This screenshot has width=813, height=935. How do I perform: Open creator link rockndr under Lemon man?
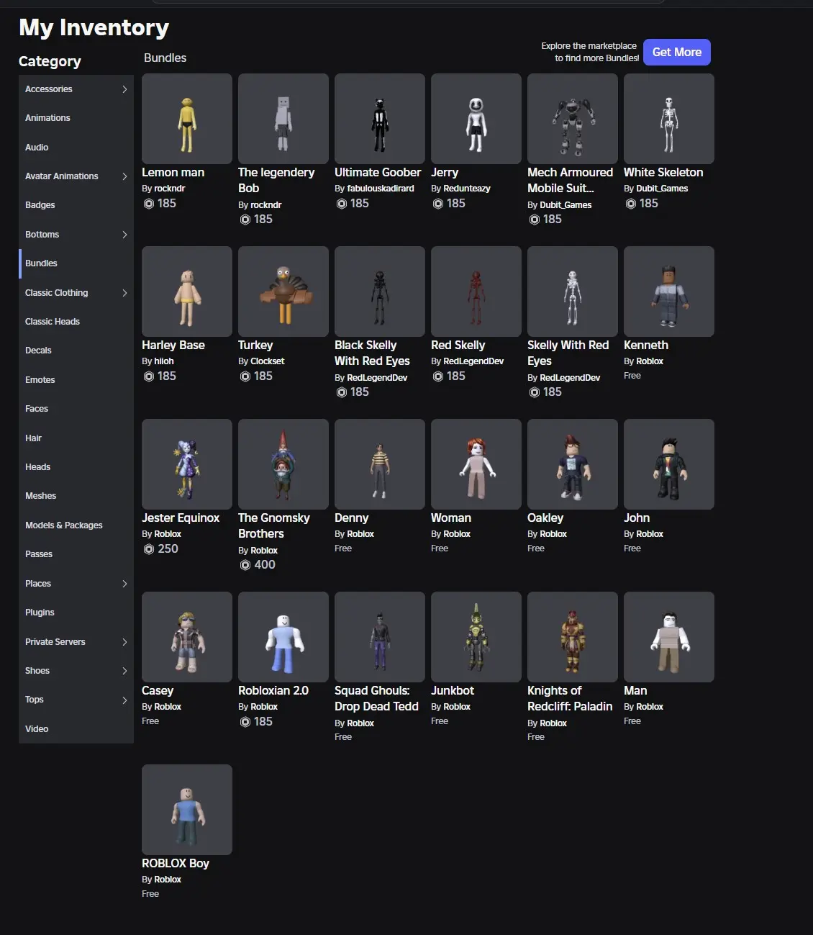pos(170,189)
